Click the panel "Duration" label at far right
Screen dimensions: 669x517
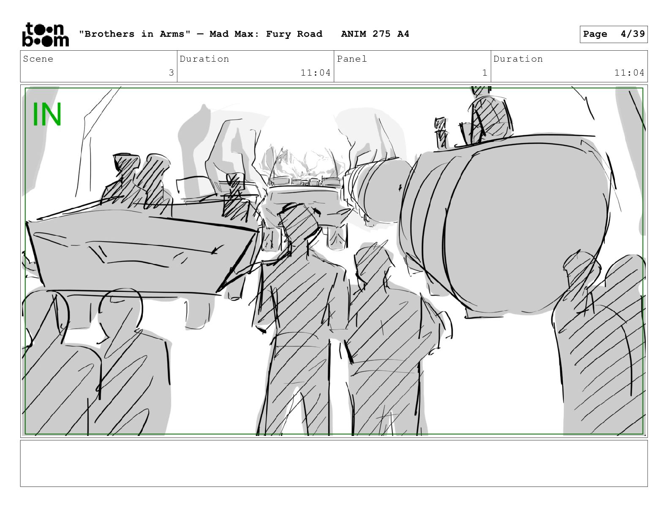click(518, 59)
